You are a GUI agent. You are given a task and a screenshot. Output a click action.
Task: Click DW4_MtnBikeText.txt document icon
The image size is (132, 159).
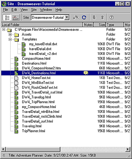(16, 83)
